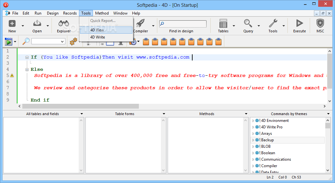Open the Tools toolbar dropdown arrow
Viewport: 335px width, 183px height.
pos(284,26)
